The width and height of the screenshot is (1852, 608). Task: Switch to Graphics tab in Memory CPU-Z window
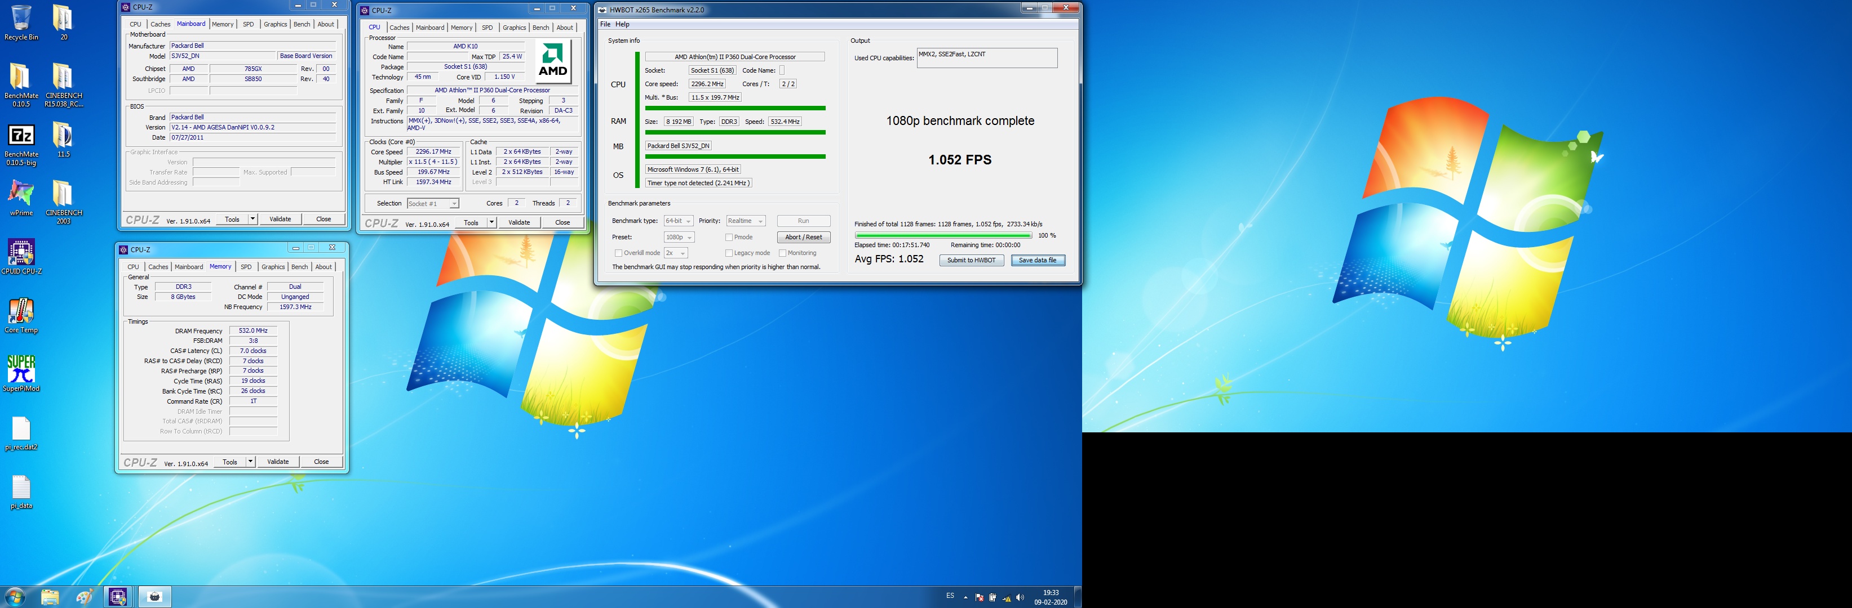273,267
